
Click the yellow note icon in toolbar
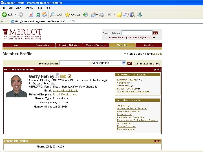119,15
